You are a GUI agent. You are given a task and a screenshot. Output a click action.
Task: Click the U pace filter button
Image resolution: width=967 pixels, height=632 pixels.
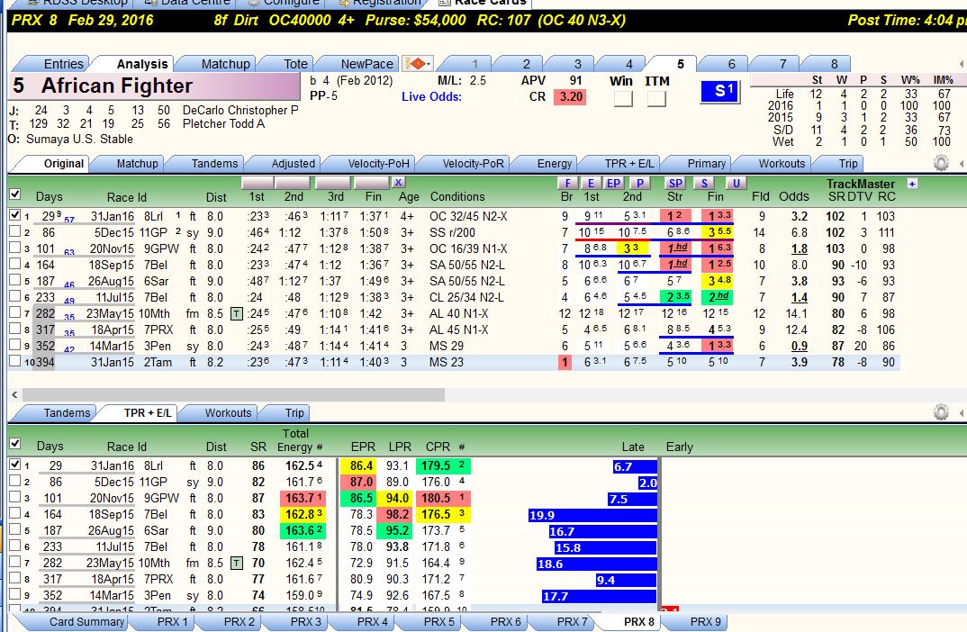(x=735, y=183)
